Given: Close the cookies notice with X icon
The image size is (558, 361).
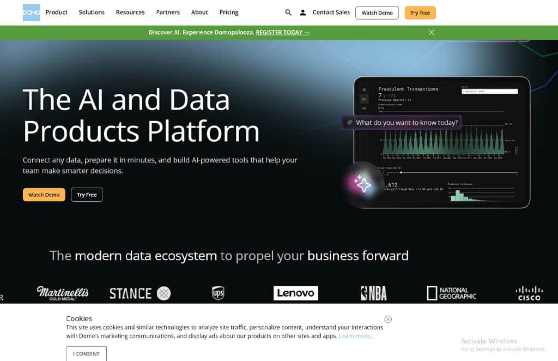Looking at the screenshot, I should click(x=388, y=319).
